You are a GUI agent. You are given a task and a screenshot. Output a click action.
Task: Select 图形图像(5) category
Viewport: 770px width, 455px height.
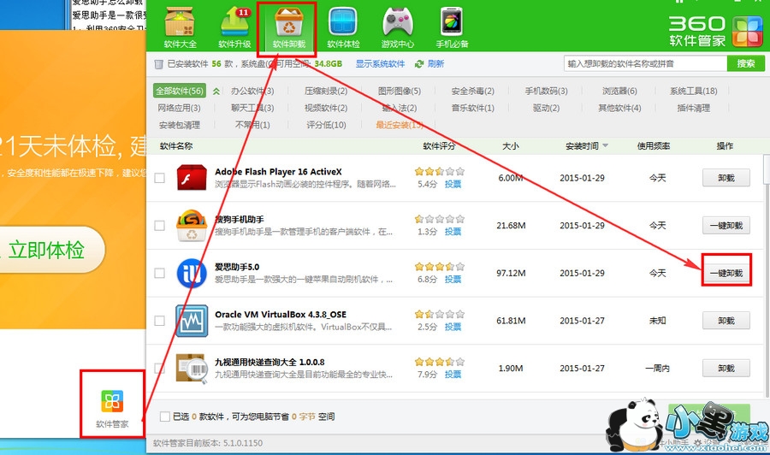400,92
